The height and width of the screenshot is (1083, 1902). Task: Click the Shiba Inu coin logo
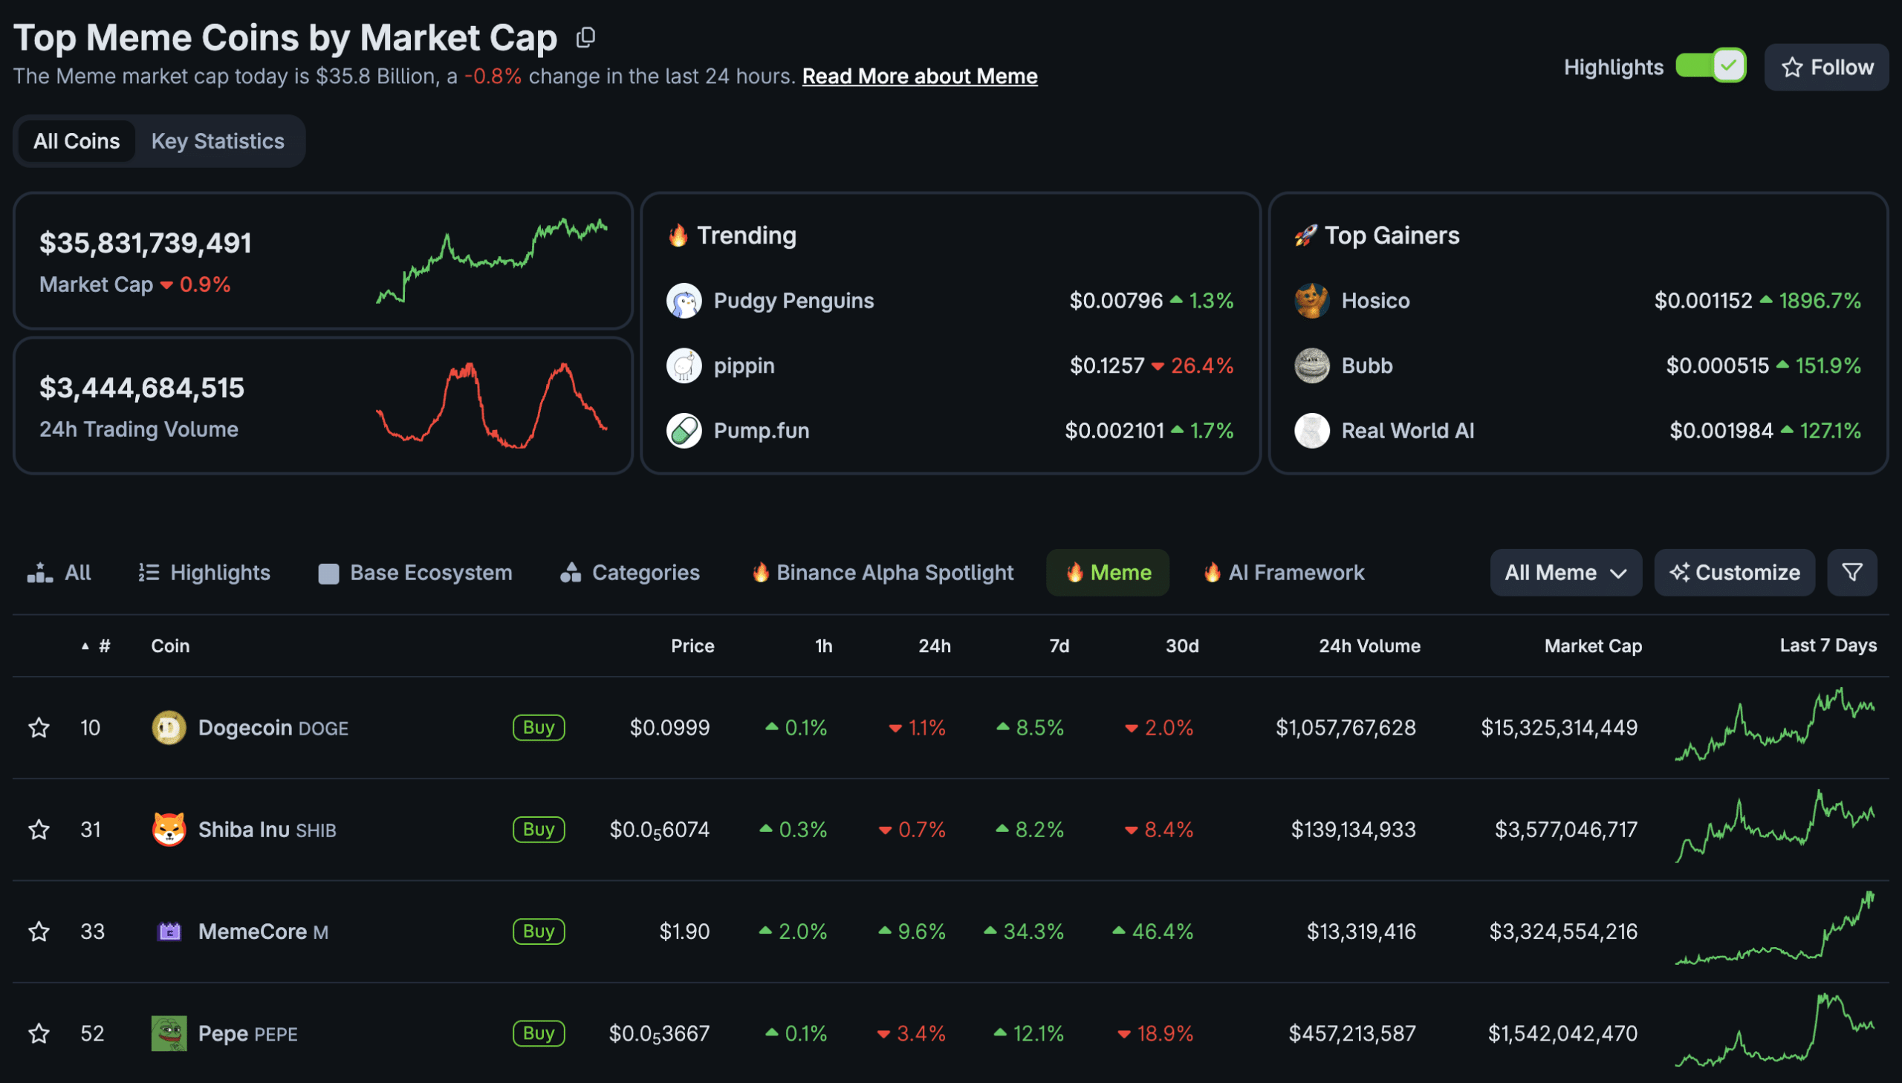coord(169,829)
